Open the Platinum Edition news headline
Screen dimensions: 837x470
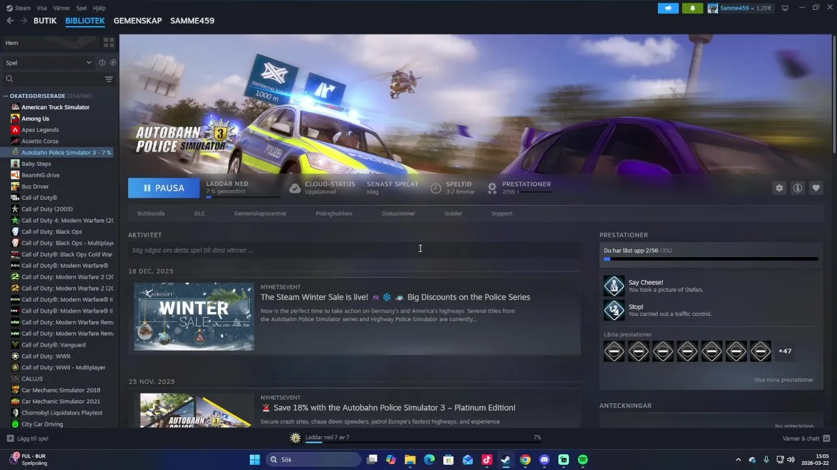[x=388, y=407]
